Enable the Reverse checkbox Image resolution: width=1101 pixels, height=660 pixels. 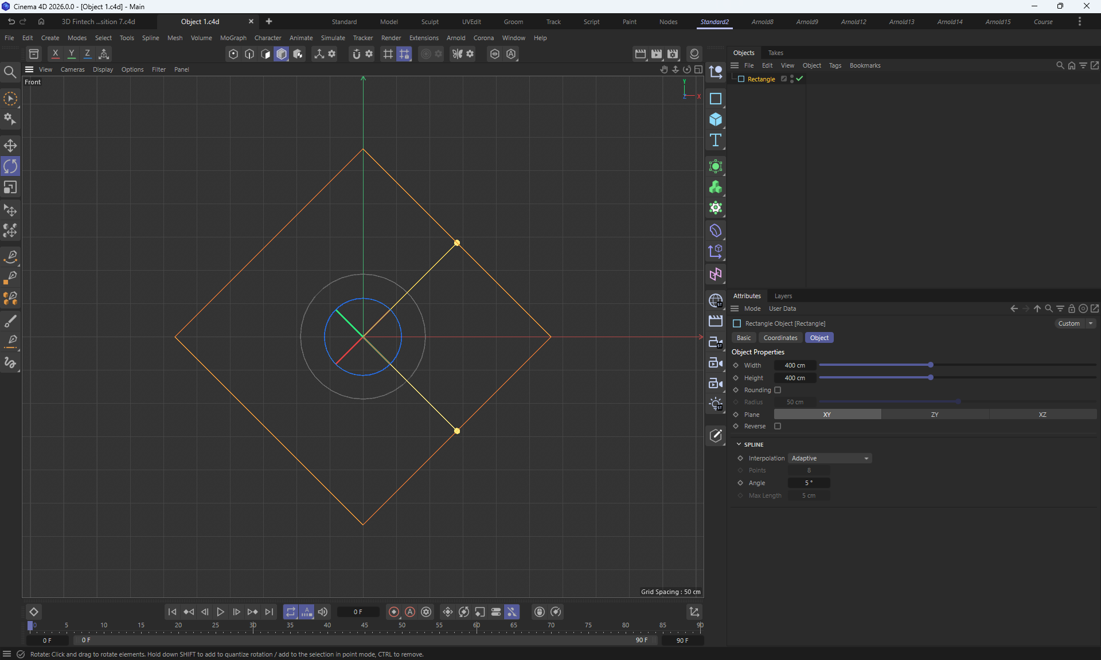pos(778,426)
